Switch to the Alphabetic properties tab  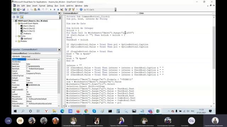click(x=16, y=56)
